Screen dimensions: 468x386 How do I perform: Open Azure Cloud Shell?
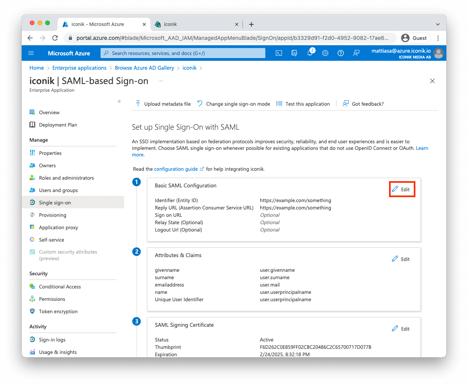click(278, 53)
